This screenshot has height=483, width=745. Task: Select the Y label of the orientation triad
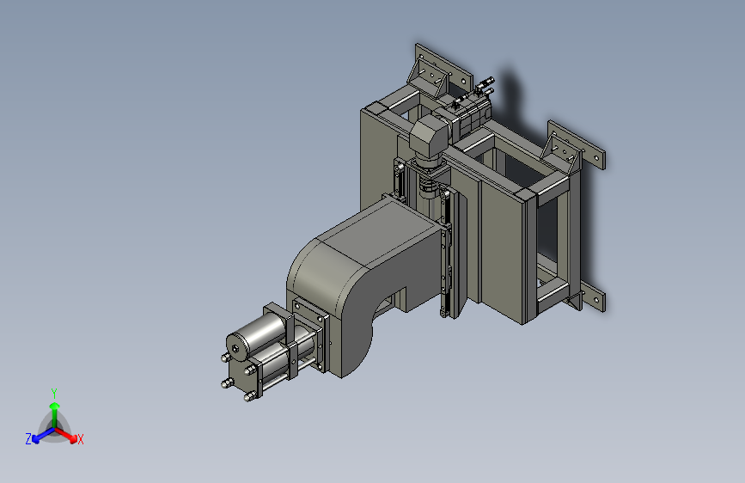54,394
